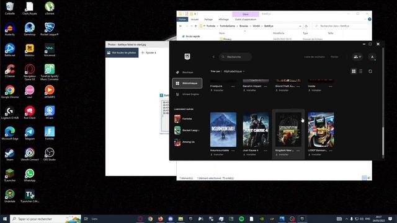Click the Recherche search field in Epic launcher
This screenshot has width=397, height=223.
pos(236,57)
